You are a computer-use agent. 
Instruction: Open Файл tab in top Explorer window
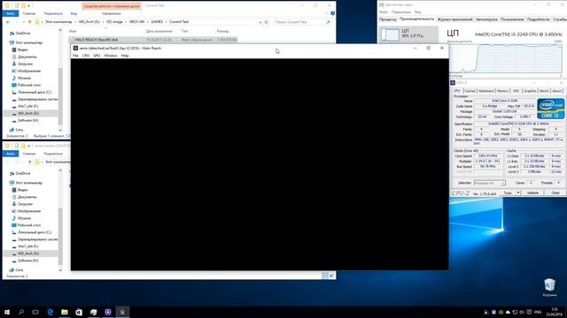[x=11, y=13]
